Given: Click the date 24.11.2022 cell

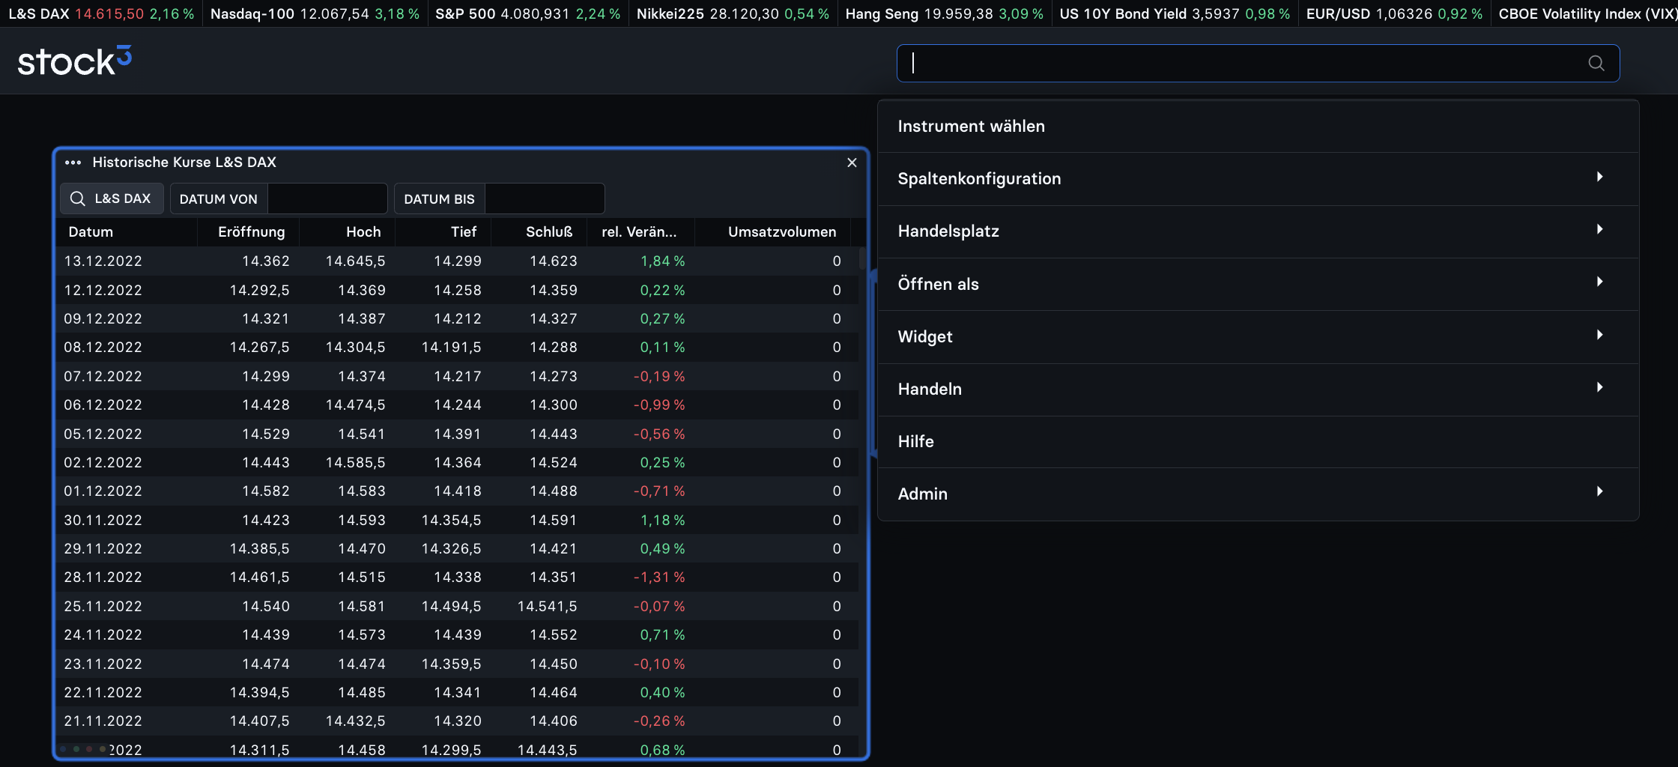Looking at the screenshot, I should 103,635.
